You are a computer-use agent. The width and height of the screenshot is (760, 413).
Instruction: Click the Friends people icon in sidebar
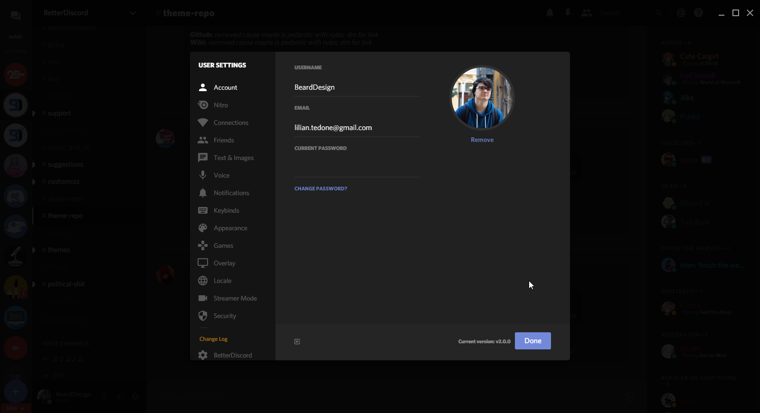tap(203, 140)
